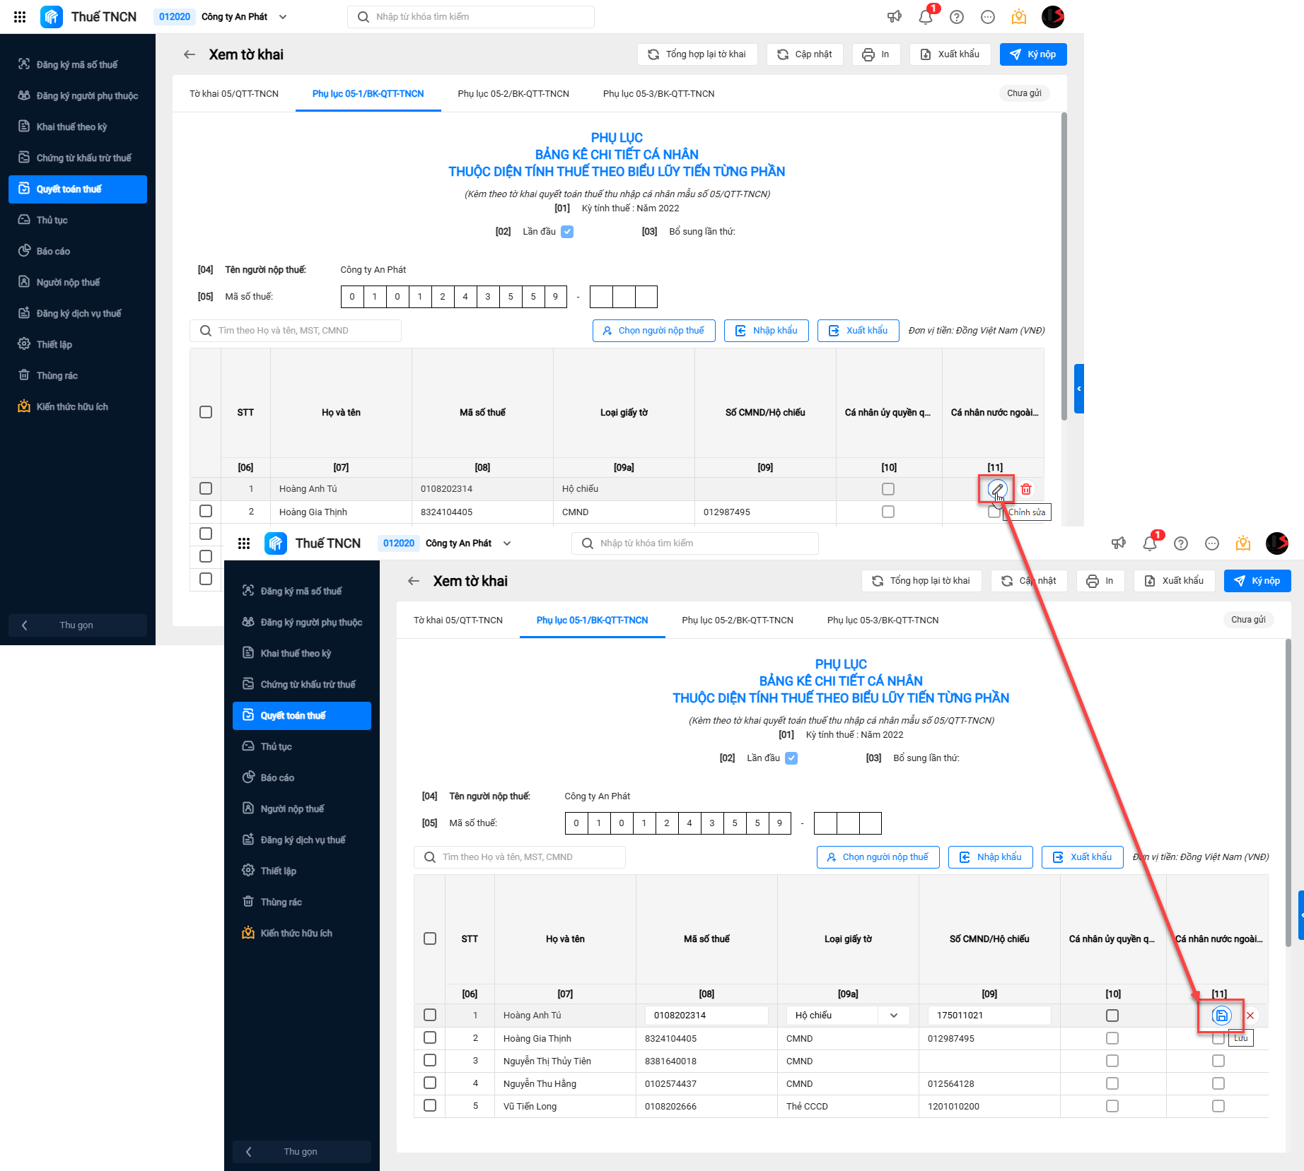Switch to Tờ khai 05/QTT-TNCN tab in bottom window

click(458, 620)
